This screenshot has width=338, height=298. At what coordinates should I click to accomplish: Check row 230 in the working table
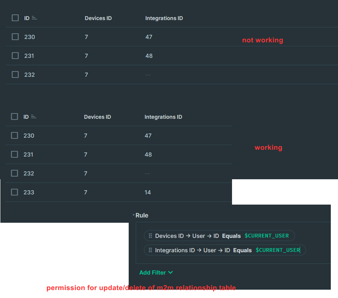pyautogui.click(x=14, y=136)
